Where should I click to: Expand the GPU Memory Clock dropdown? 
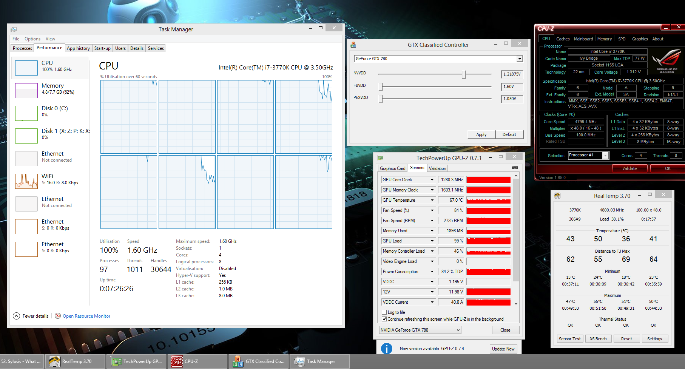pos(432,190)
